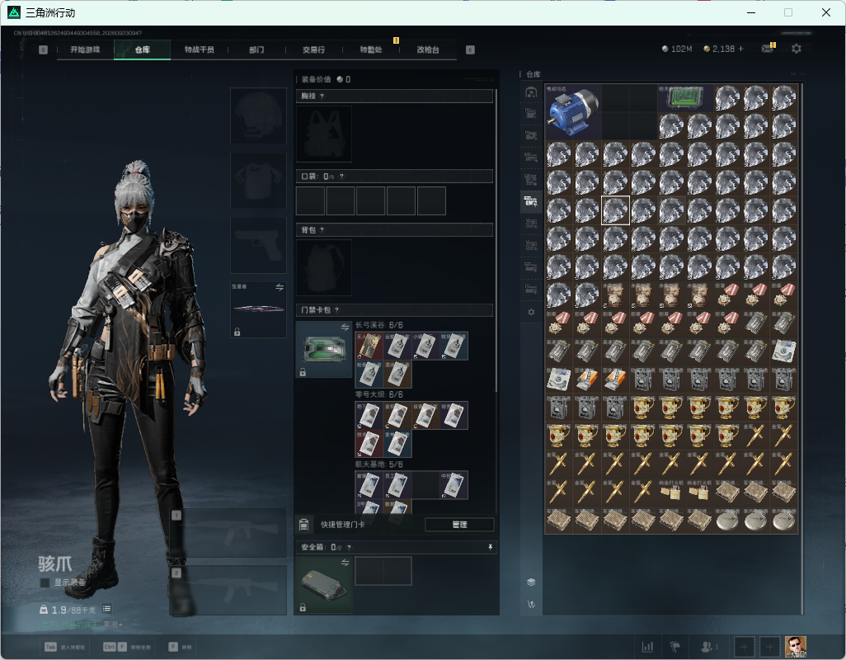The width and height of the screenshot is (846, 660).
Task: Open the 特战干员 tab
Action: [x=200, y=49]
